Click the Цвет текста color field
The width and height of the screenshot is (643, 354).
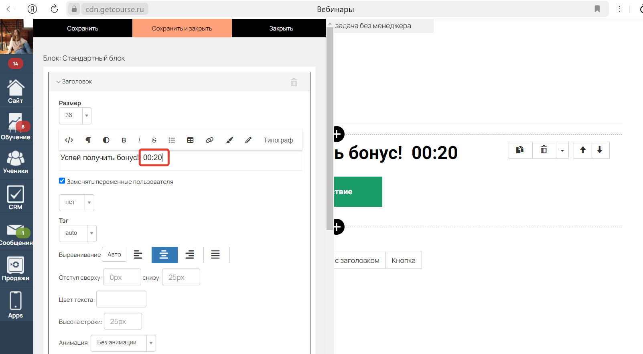(x=121, y=299)
